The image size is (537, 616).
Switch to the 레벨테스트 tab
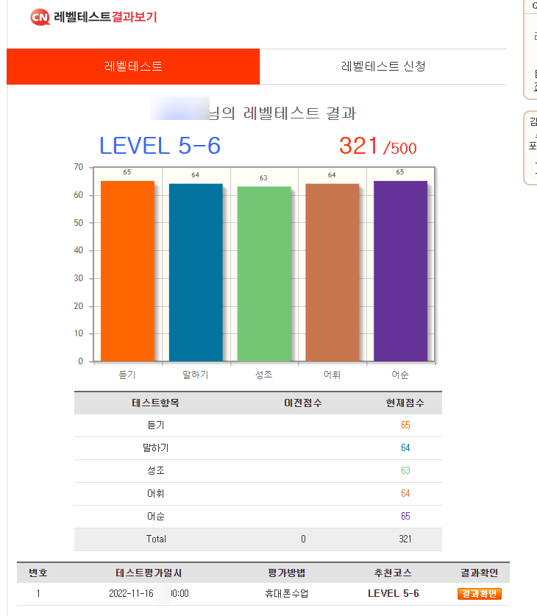[x=133, y=66]
